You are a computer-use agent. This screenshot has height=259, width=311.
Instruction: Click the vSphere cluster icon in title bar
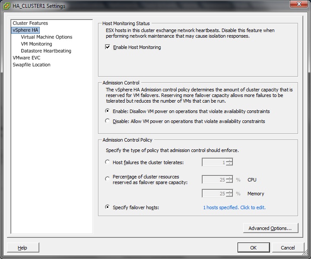6,6
